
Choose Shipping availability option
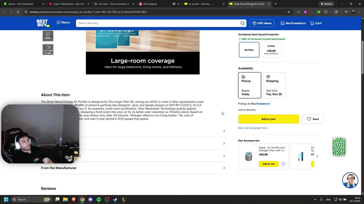click(x=274, y=85)
